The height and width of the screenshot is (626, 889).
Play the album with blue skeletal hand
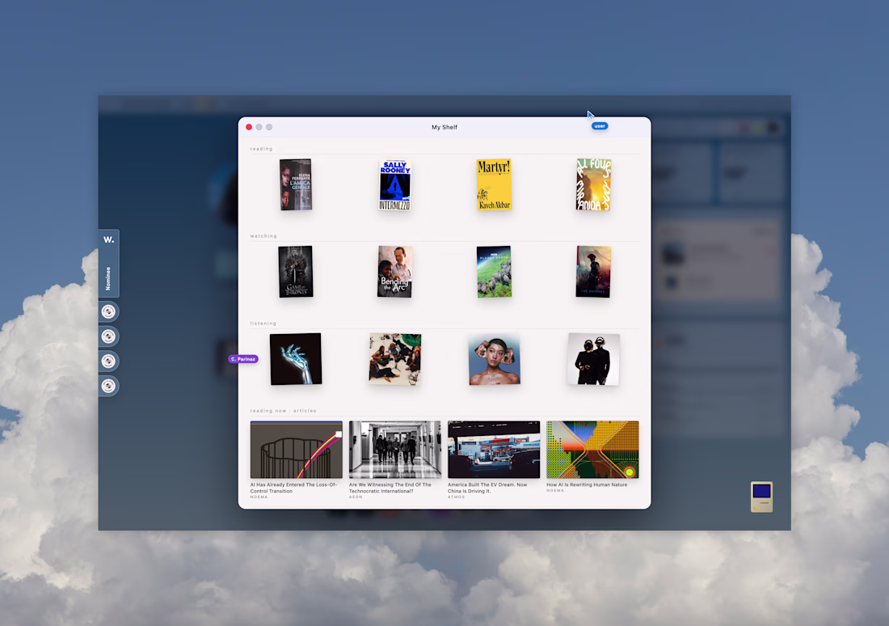pyautogui.click(x=295, y=358)
